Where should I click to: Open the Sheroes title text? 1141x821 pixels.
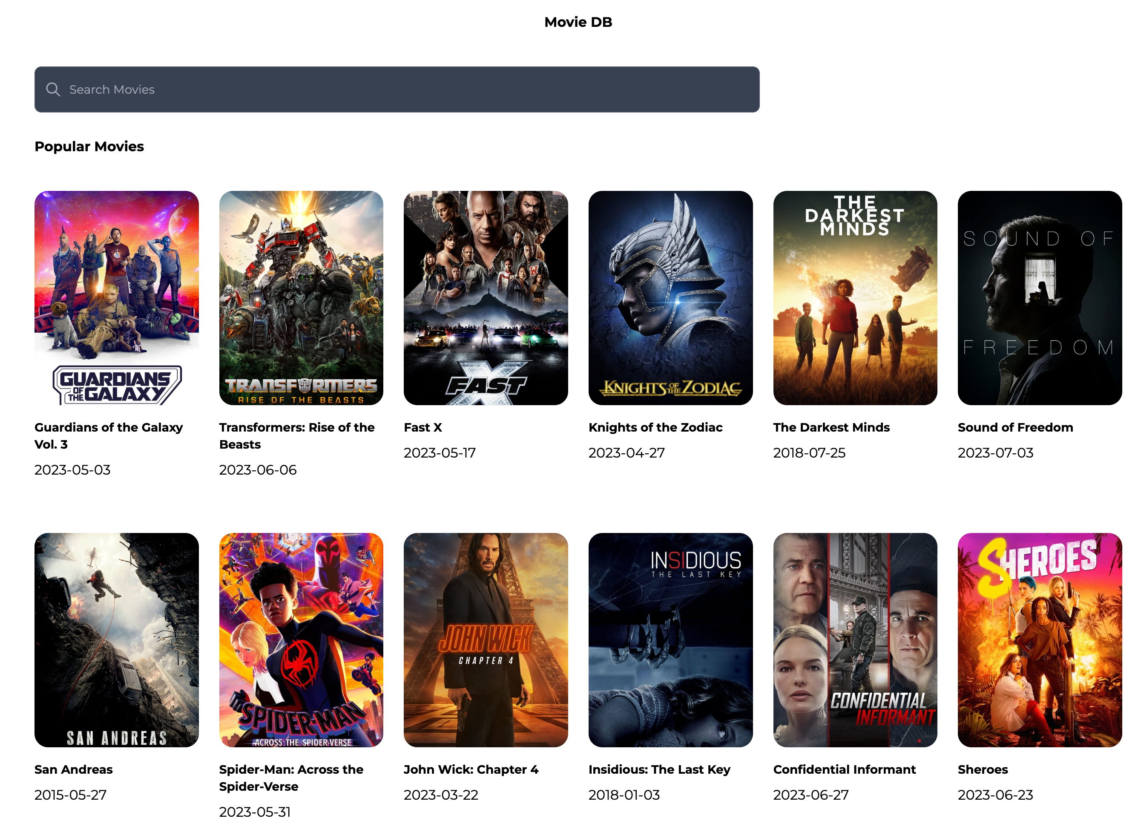[983, 769]
